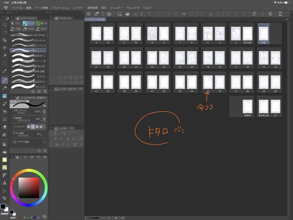Open the ヘルプ menu
Viewport: 293px width, 220px height.
(147, 8)
